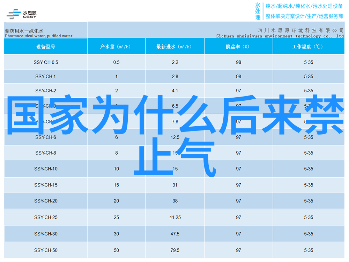Select model cell 'SSY-CH-6'
349x262 pixels.
coord(46,137)
